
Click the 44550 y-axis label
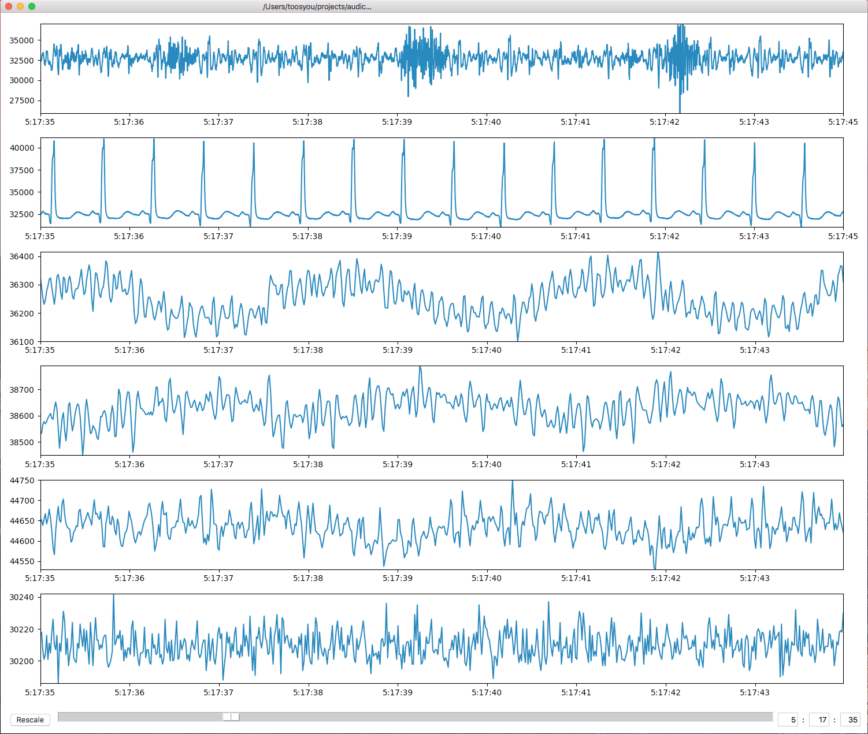tap(22, 561)
